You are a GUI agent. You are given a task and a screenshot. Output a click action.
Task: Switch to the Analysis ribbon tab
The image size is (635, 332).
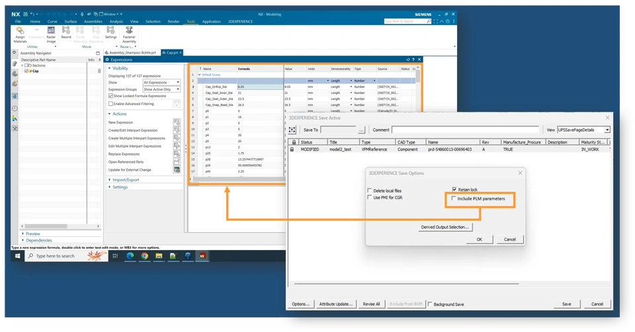[x=116, y=21]
